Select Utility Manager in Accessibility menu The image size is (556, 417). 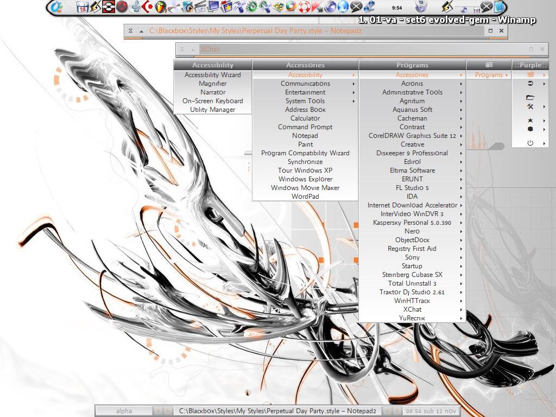(x=213, y=110)
